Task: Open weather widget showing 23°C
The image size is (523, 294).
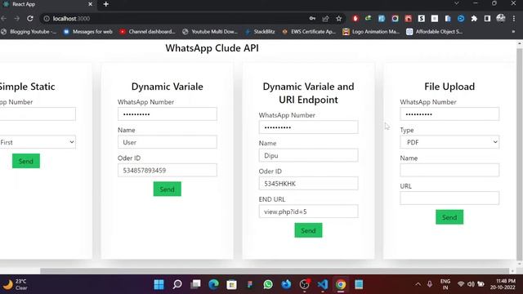Action: point(15,284)
